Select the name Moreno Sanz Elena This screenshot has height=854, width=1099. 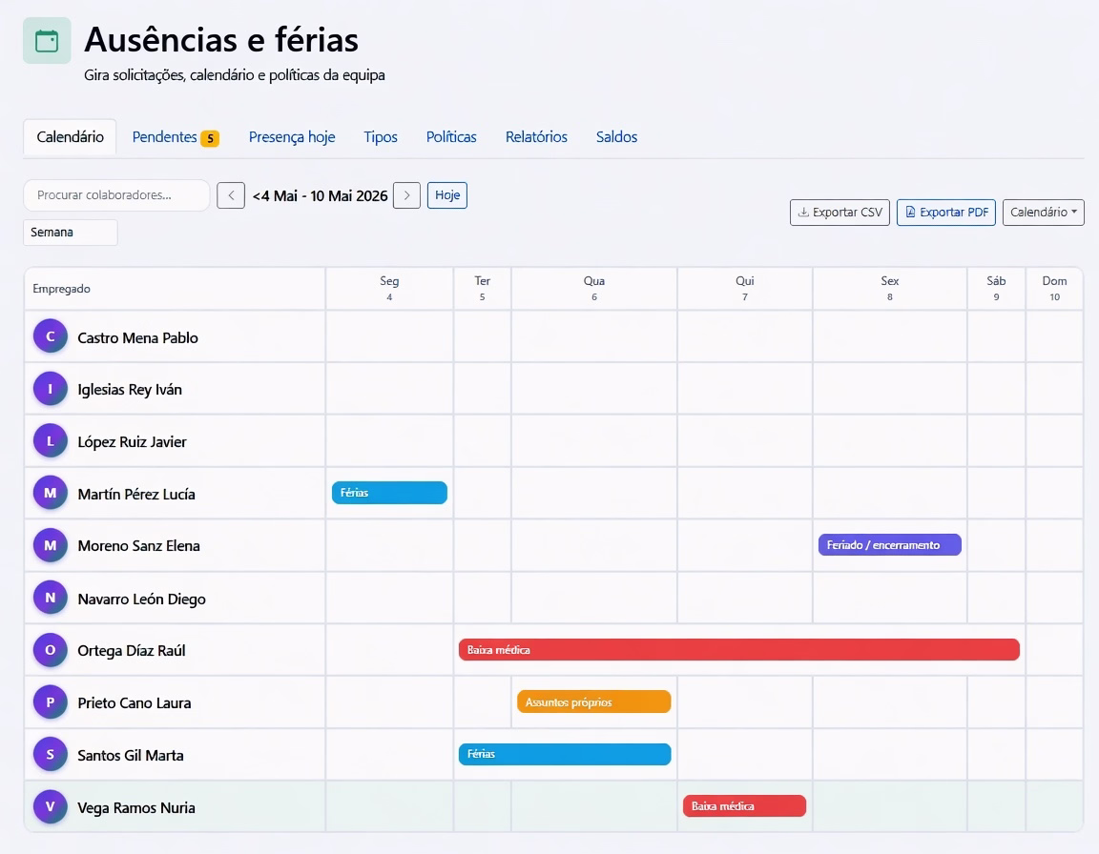[138, 546]
